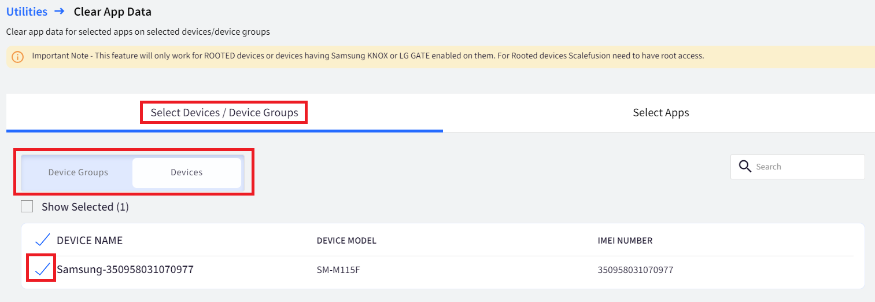Open the Utilities breadcrumb link
Viewport: 875px width, 302px height.
click(27, 12)
